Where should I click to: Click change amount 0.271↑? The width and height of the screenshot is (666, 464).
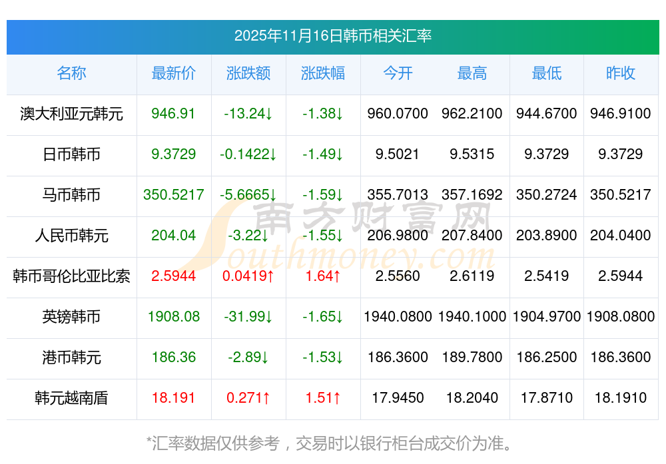click(248, 398)
